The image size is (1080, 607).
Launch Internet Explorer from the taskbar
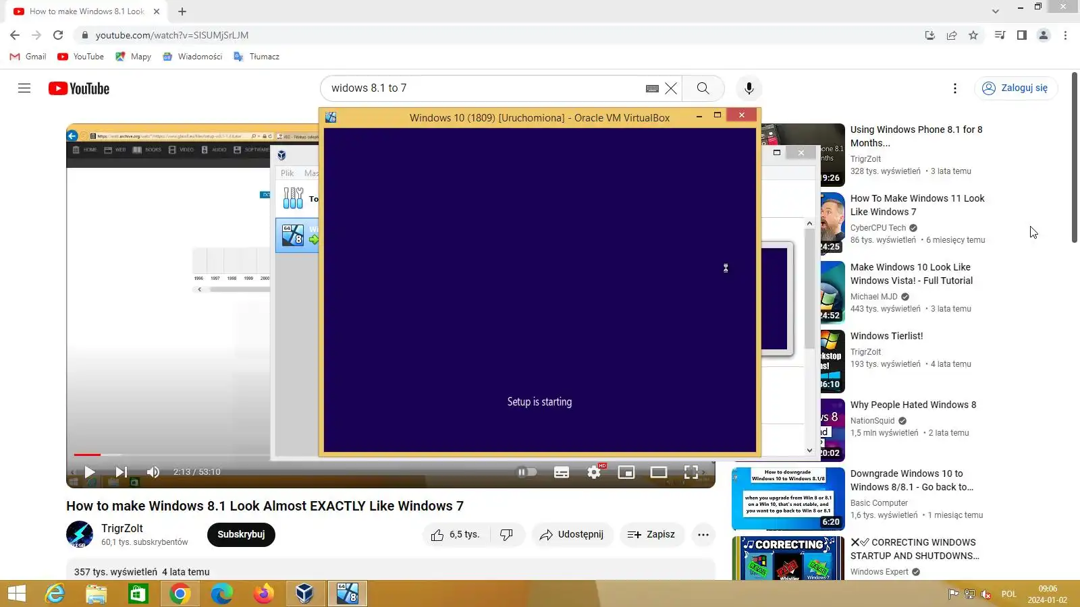(x=55, y=594)
